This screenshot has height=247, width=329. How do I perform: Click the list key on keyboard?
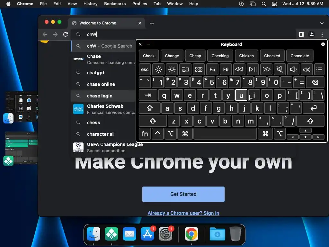coord(319,69)
